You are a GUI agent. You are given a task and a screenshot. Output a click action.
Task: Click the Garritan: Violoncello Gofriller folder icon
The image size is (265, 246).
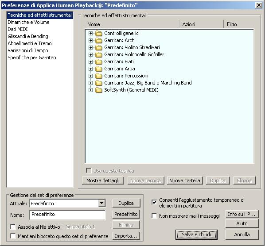point(99,55)
